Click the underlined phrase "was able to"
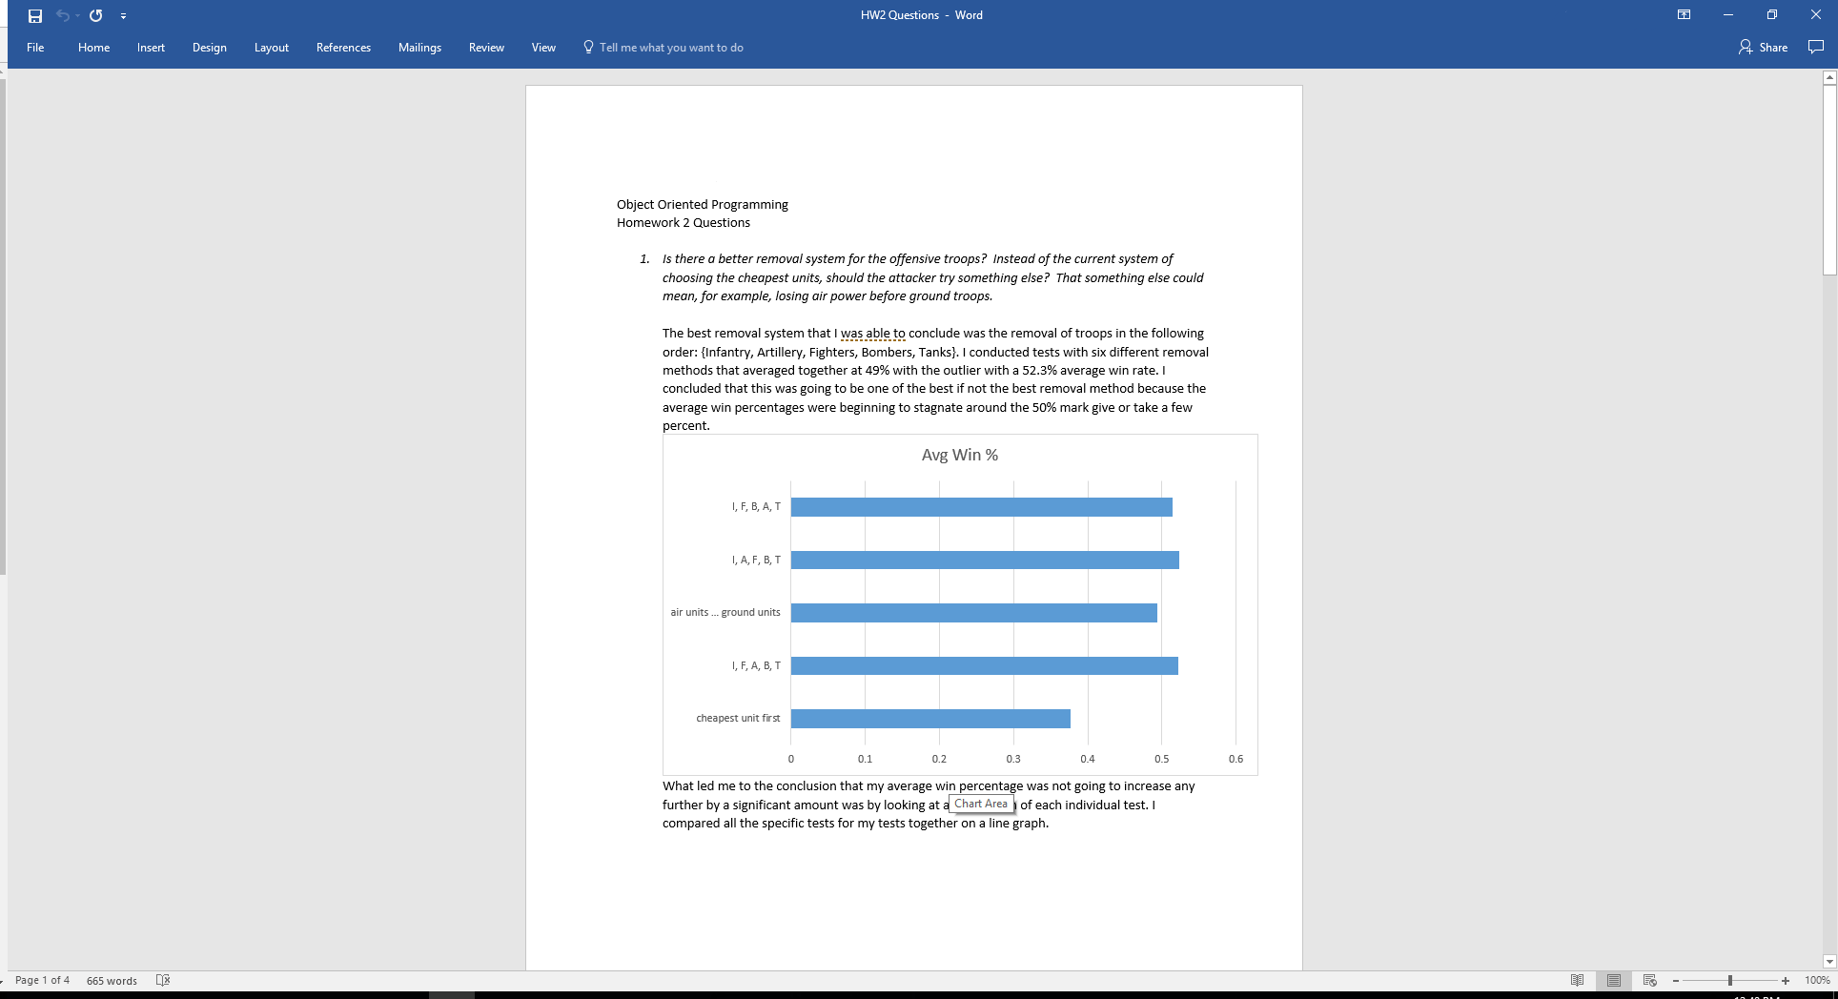The width and height of the screenshot is (1838, 999). (x=873, y=333)
